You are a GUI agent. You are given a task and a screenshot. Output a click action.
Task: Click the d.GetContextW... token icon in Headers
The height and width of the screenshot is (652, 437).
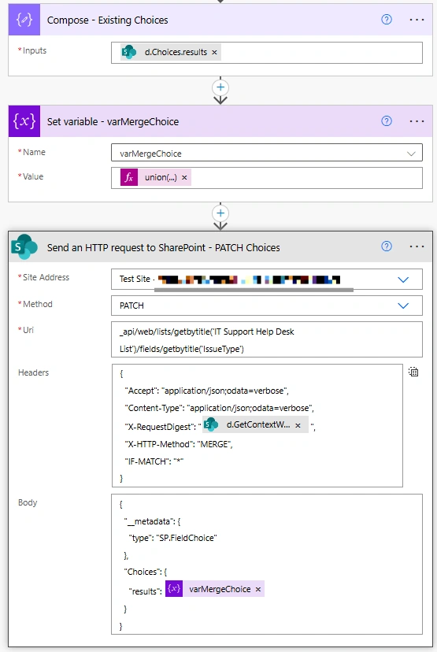pyautogui.click(x=211, y=424)
